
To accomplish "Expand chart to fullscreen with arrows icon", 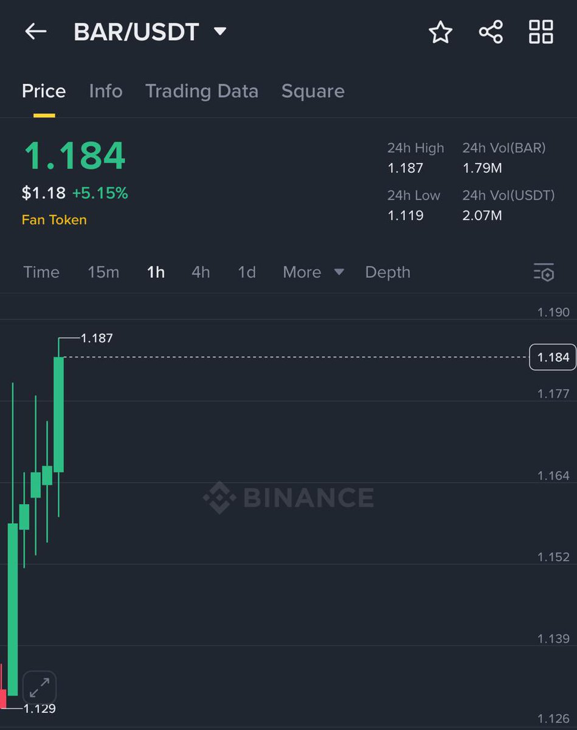I will click(x=40, y=687).
